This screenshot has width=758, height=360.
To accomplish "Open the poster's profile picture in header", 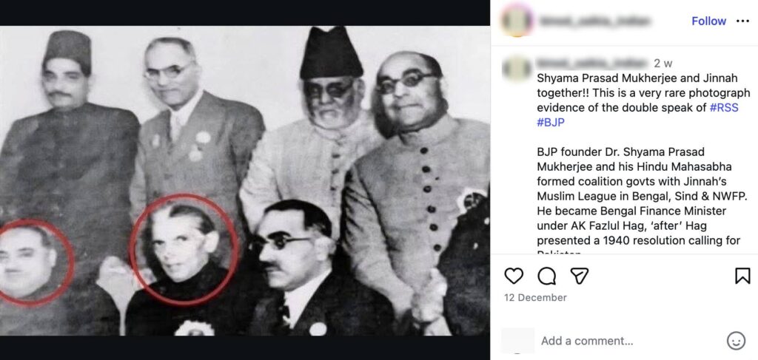I will click(516, 21).
